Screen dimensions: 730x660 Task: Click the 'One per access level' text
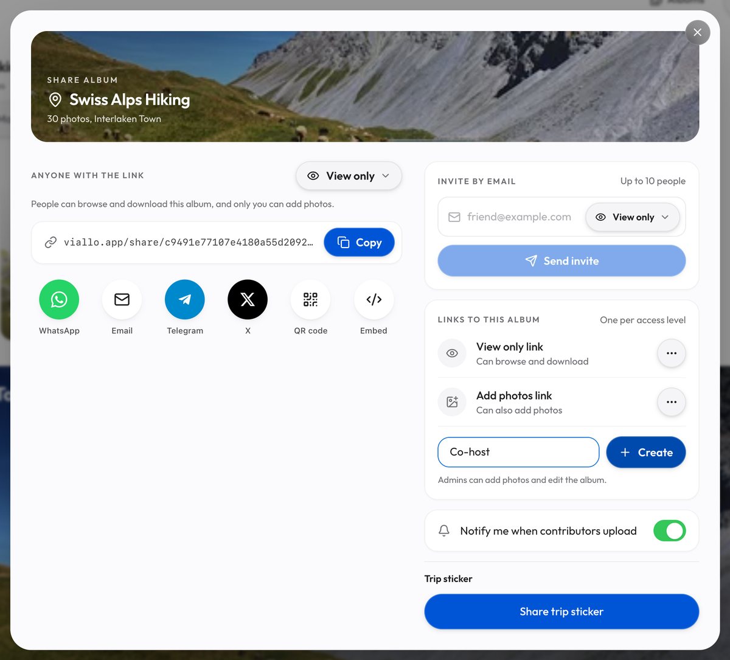click(x=642, y=320)
